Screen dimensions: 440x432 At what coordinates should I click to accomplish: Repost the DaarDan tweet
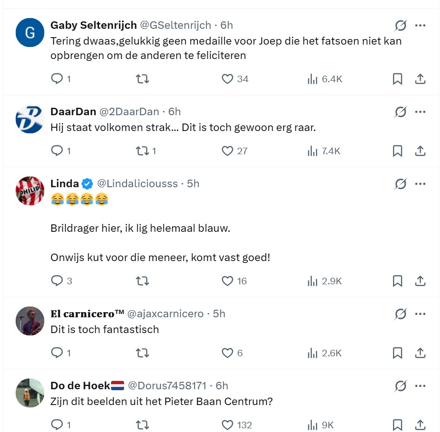click(142, 151)
